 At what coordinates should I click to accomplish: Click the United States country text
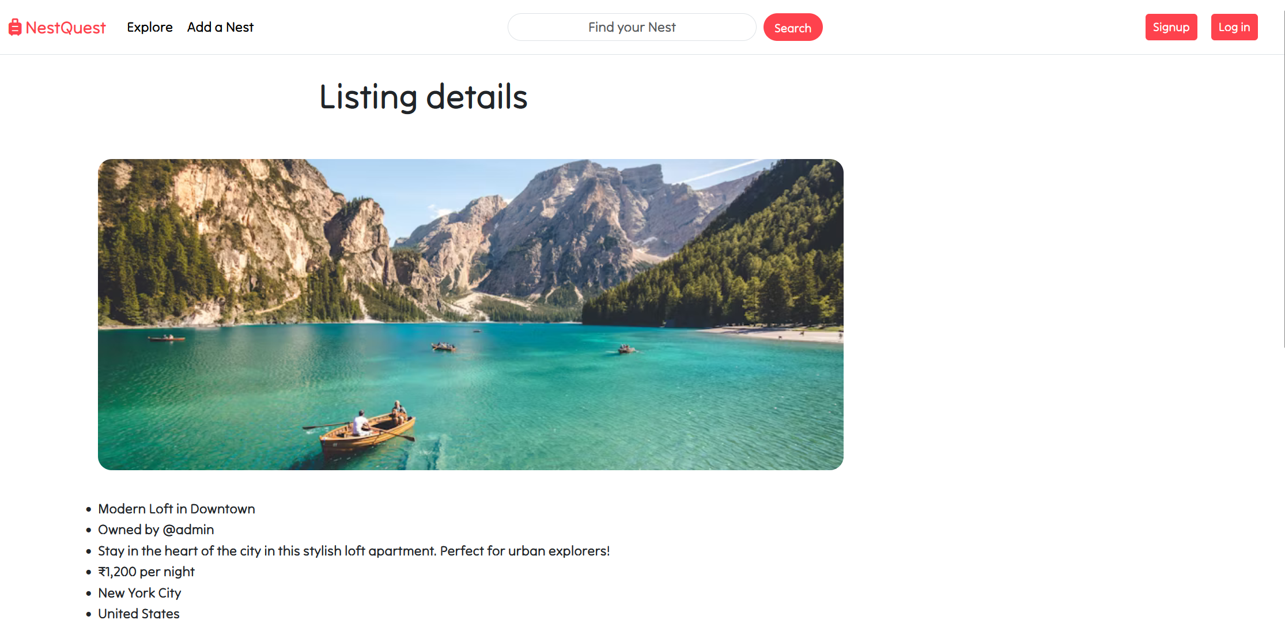138,614
